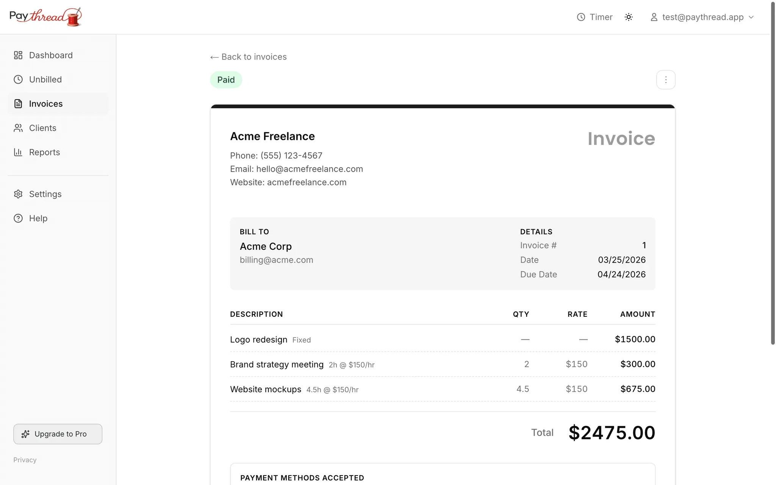The height and width of the screenshot is (485, 776).
Task: Click the Acme Freelance company name
Action: [x=272, y=136]
